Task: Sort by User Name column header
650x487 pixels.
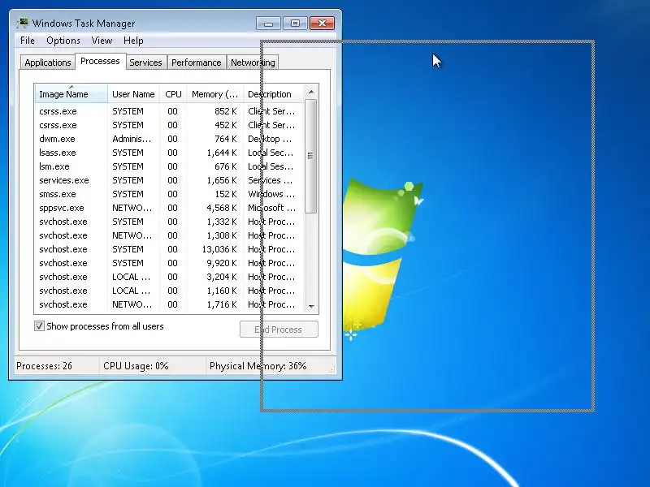Action: [x=133, y=94]
